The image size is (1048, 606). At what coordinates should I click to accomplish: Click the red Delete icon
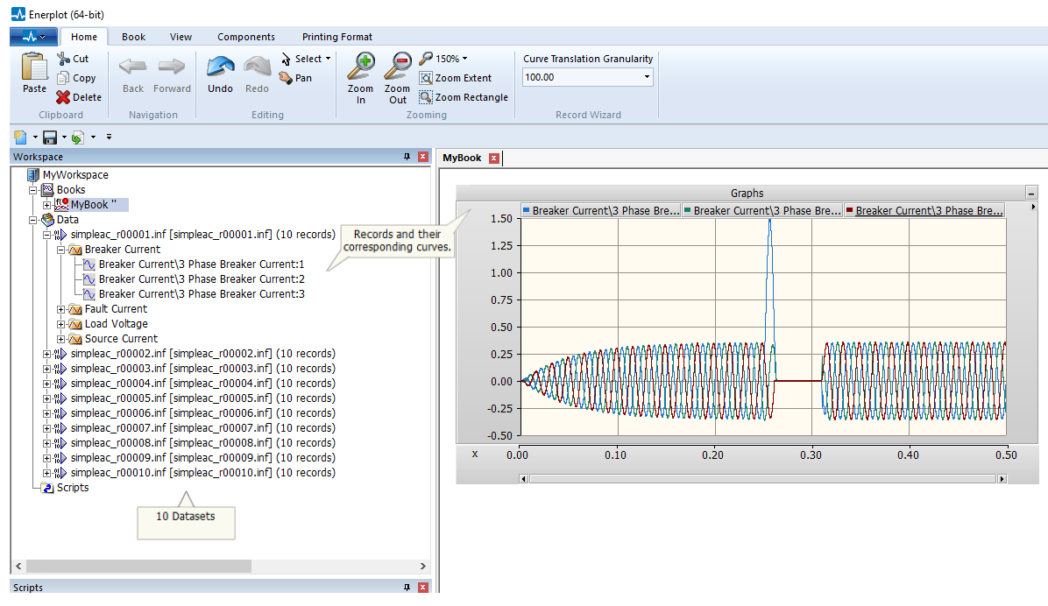point(64,97)
